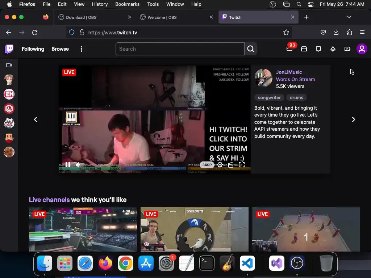Open the bald man channel avatar in sidebar
The width and height of the screenshot is (371, 278).
click(x=9, y=152)
